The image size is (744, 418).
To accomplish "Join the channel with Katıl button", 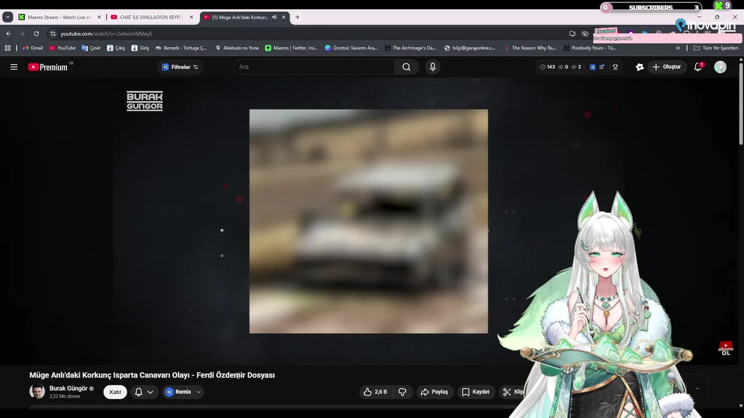I will point(115,392).
